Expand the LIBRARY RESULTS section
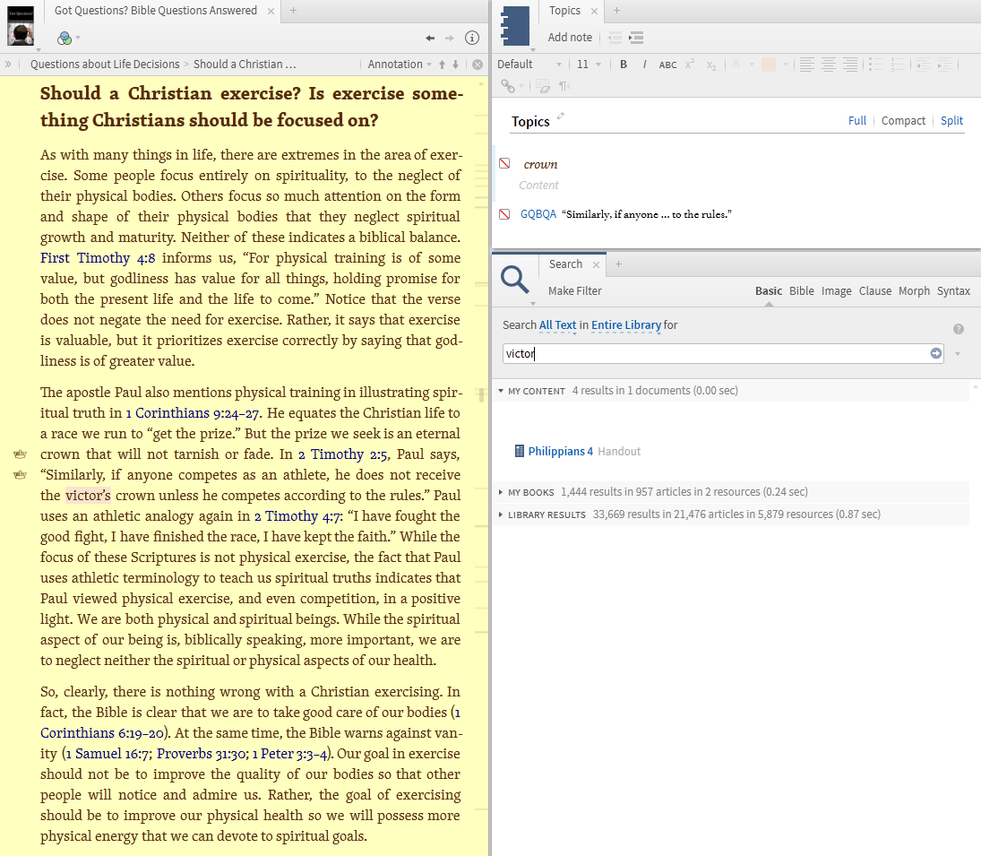The image size is (981, 856). coord(501,515)
